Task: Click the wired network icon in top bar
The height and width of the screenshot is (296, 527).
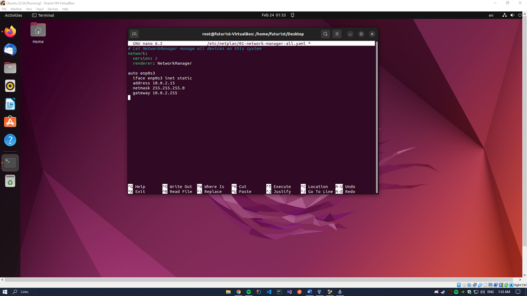Action: pyautogui.click(x=504, y=15)
